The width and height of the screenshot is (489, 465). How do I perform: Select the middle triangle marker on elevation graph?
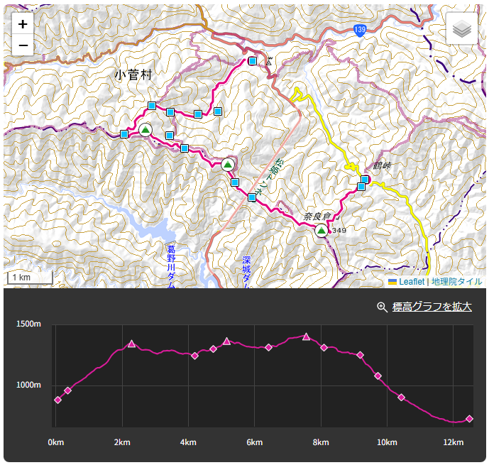click(x=226, y=341)
